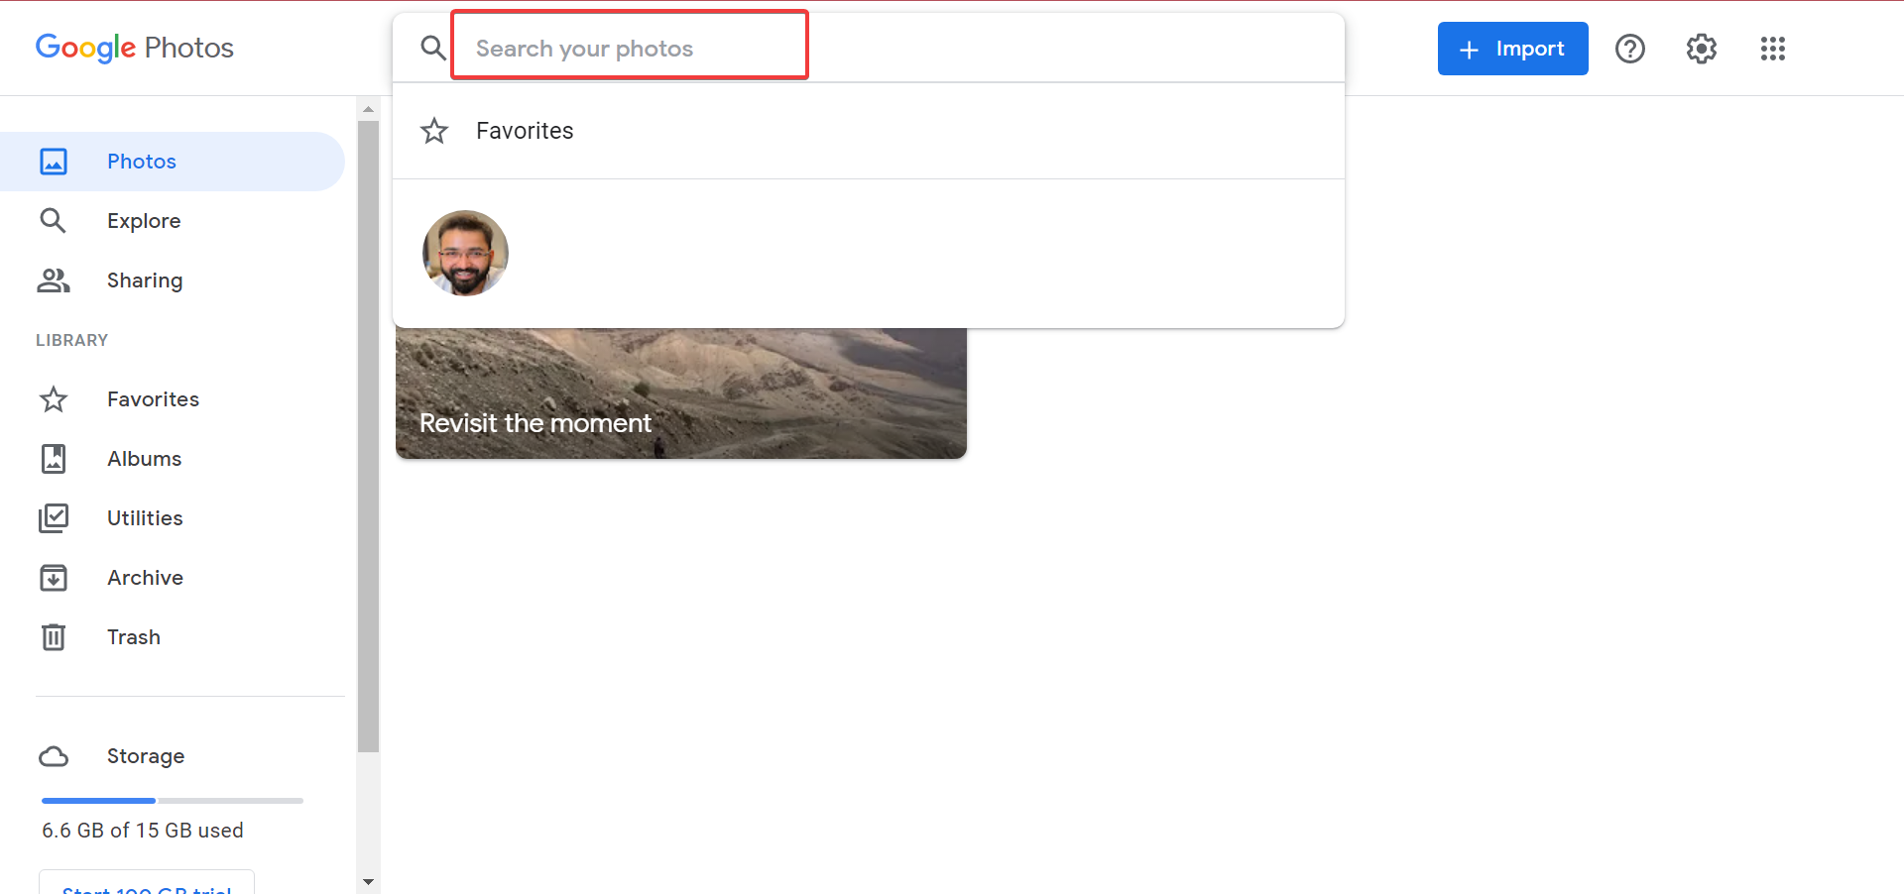The height and width of the screenshot is (894, 1904).
Task: Open Settings gear icon
Action: click(1702, 49)
